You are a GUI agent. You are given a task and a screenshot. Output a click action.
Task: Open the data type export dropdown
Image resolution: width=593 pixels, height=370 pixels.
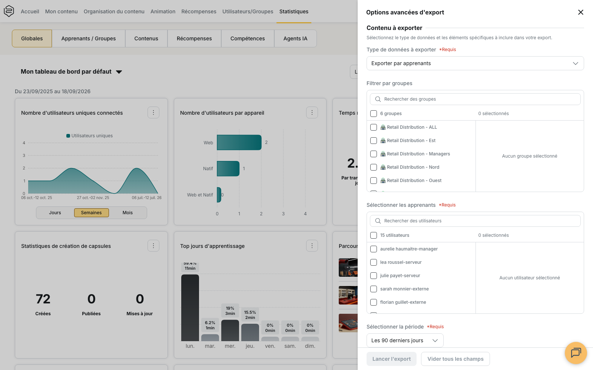(x=475, y=63)
